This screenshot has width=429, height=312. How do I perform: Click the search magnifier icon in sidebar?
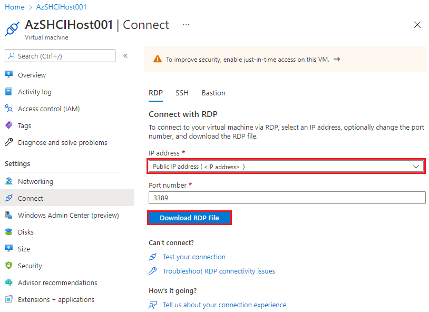click(11, 56)
